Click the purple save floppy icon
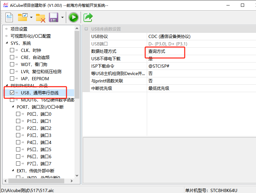 (x=54, y=17)
